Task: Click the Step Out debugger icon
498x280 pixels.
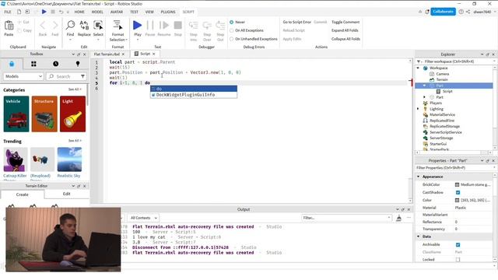Action: 220,25
